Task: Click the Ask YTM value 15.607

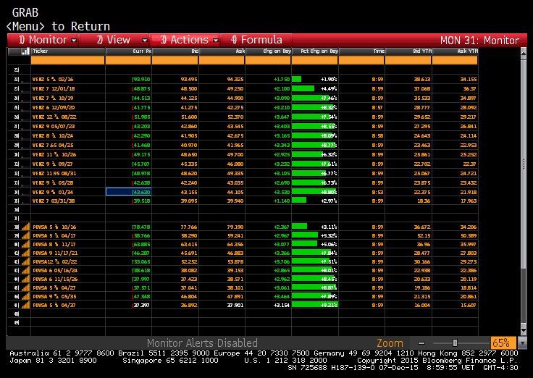Action: (468, 306)
